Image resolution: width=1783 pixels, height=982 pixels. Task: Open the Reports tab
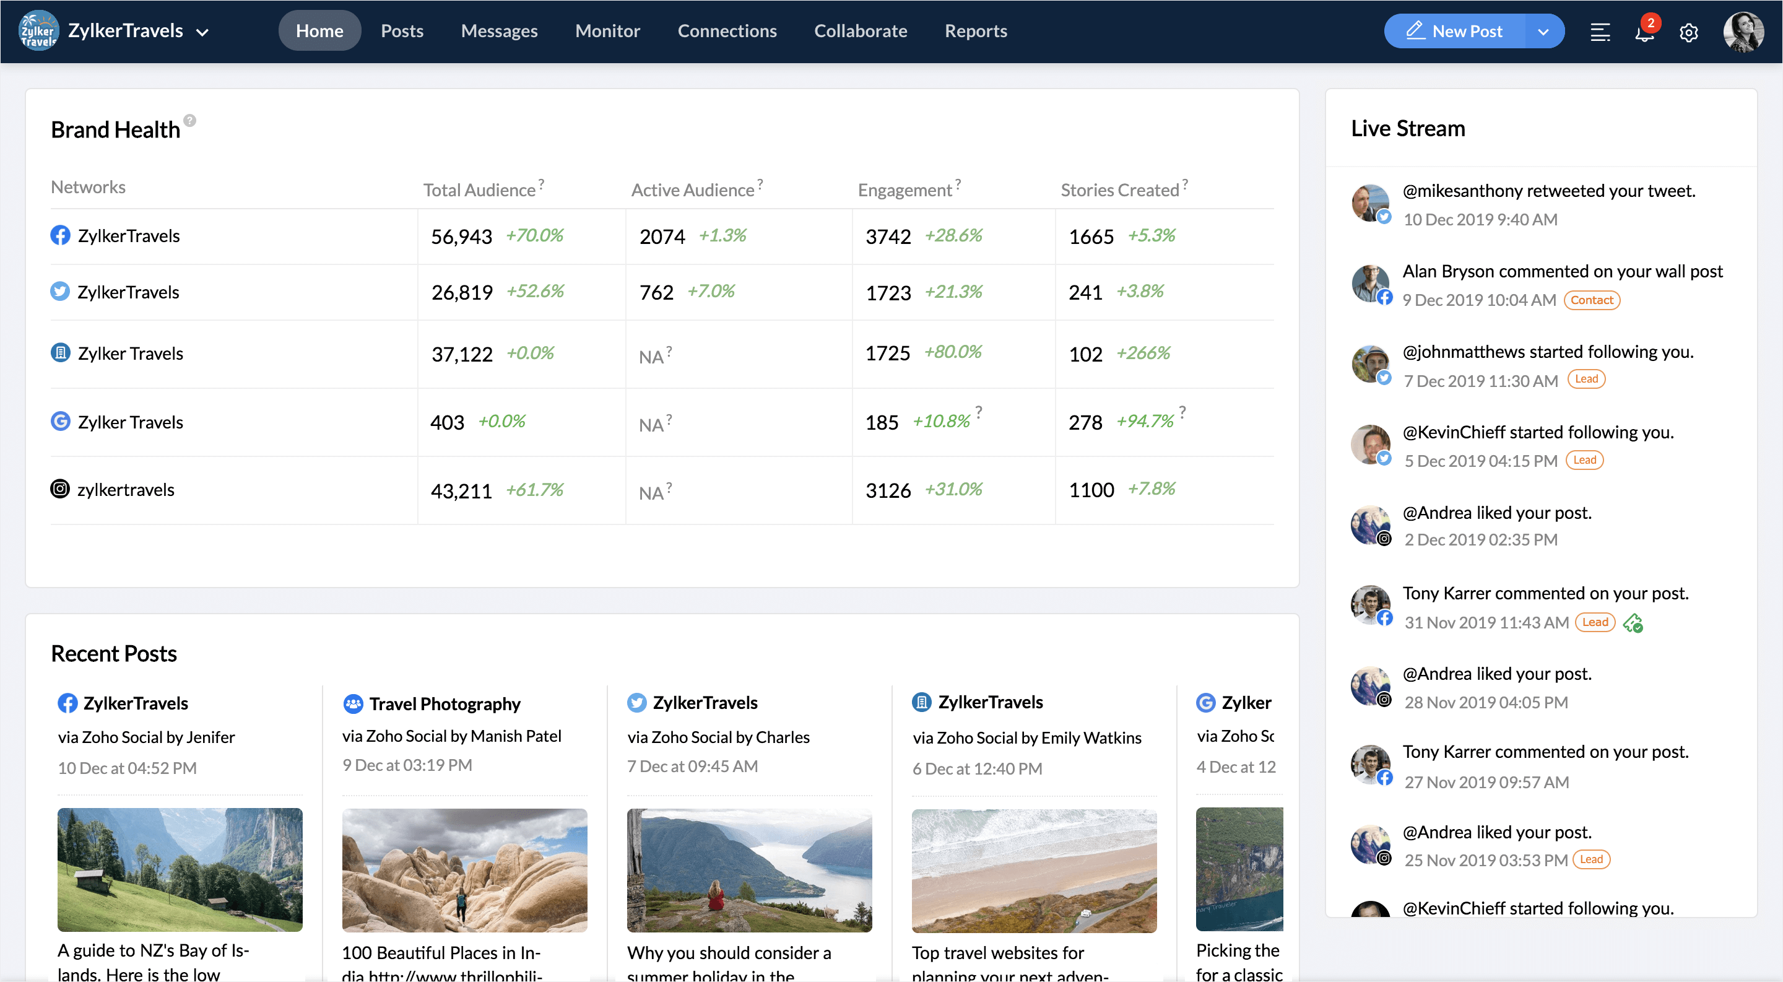click(975, 31)
